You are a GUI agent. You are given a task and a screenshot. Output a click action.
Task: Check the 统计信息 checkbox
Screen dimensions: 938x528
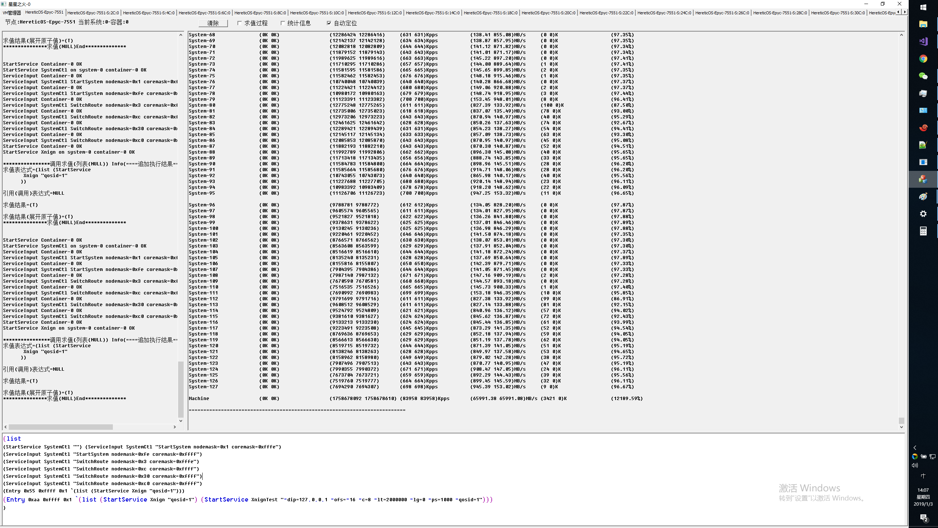[x=282, y=23]
